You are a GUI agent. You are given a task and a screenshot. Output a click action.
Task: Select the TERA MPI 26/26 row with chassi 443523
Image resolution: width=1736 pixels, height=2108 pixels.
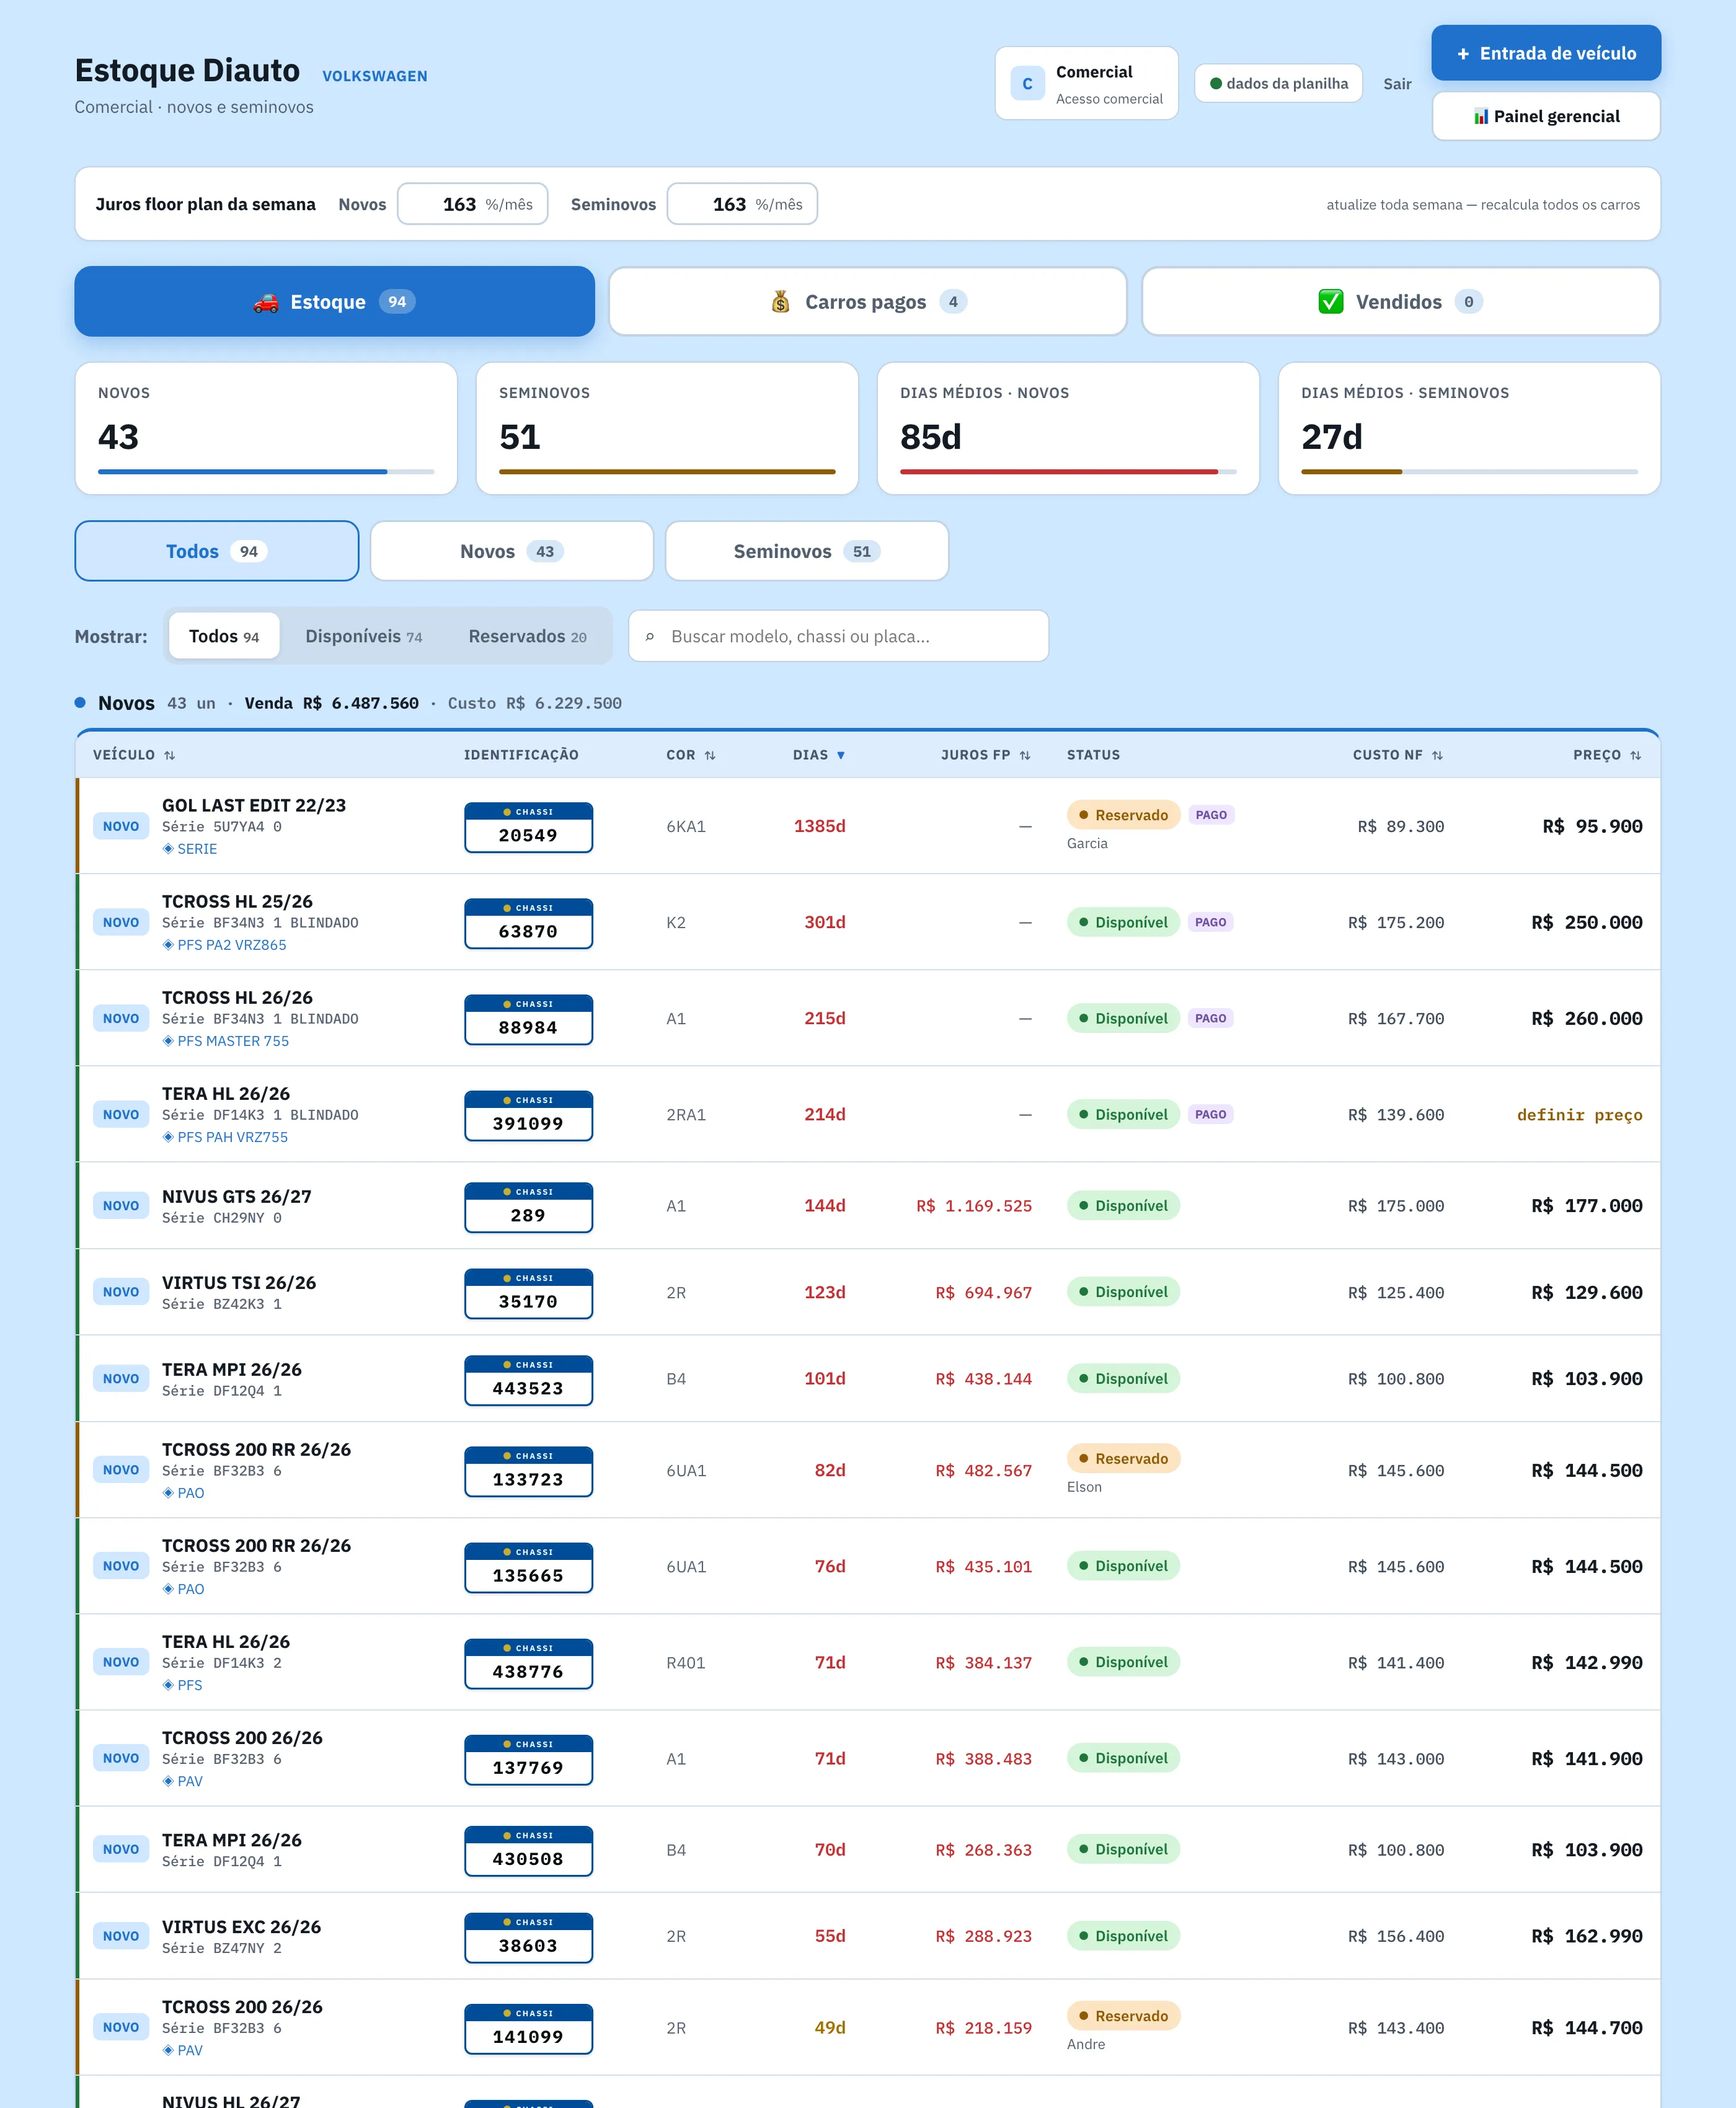click(868, 1378)
